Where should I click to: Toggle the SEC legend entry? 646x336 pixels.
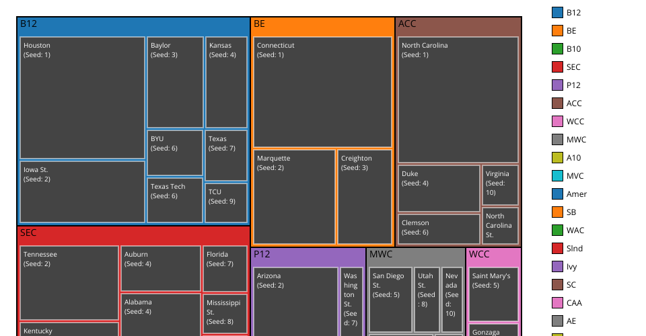[x=573, y=67]
